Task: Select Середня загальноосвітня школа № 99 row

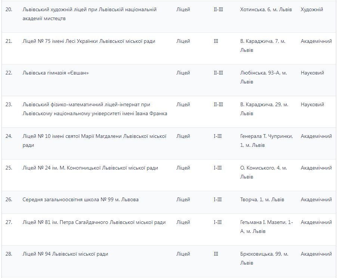Action: (81, 199)
